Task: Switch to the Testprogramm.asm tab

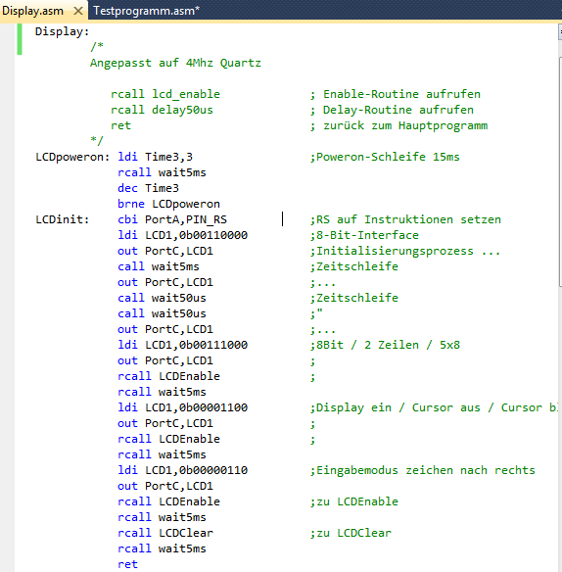Action: coord(146,11)
